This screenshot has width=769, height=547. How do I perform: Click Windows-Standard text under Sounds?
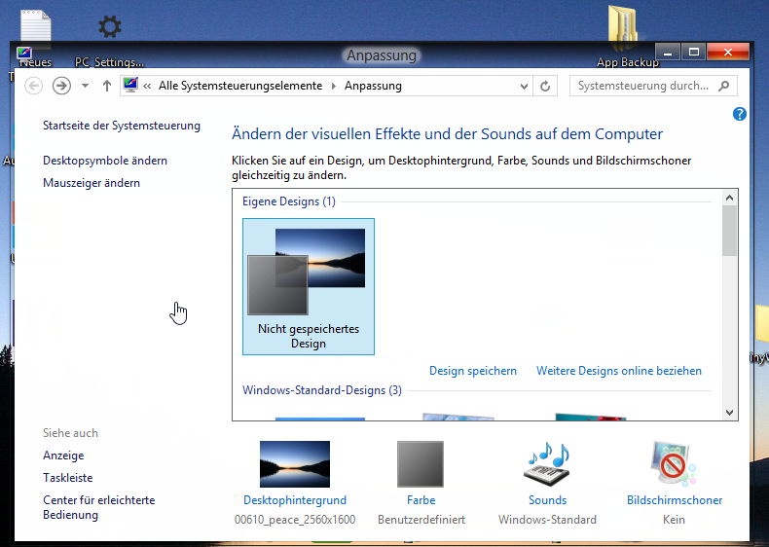(547, 520)
